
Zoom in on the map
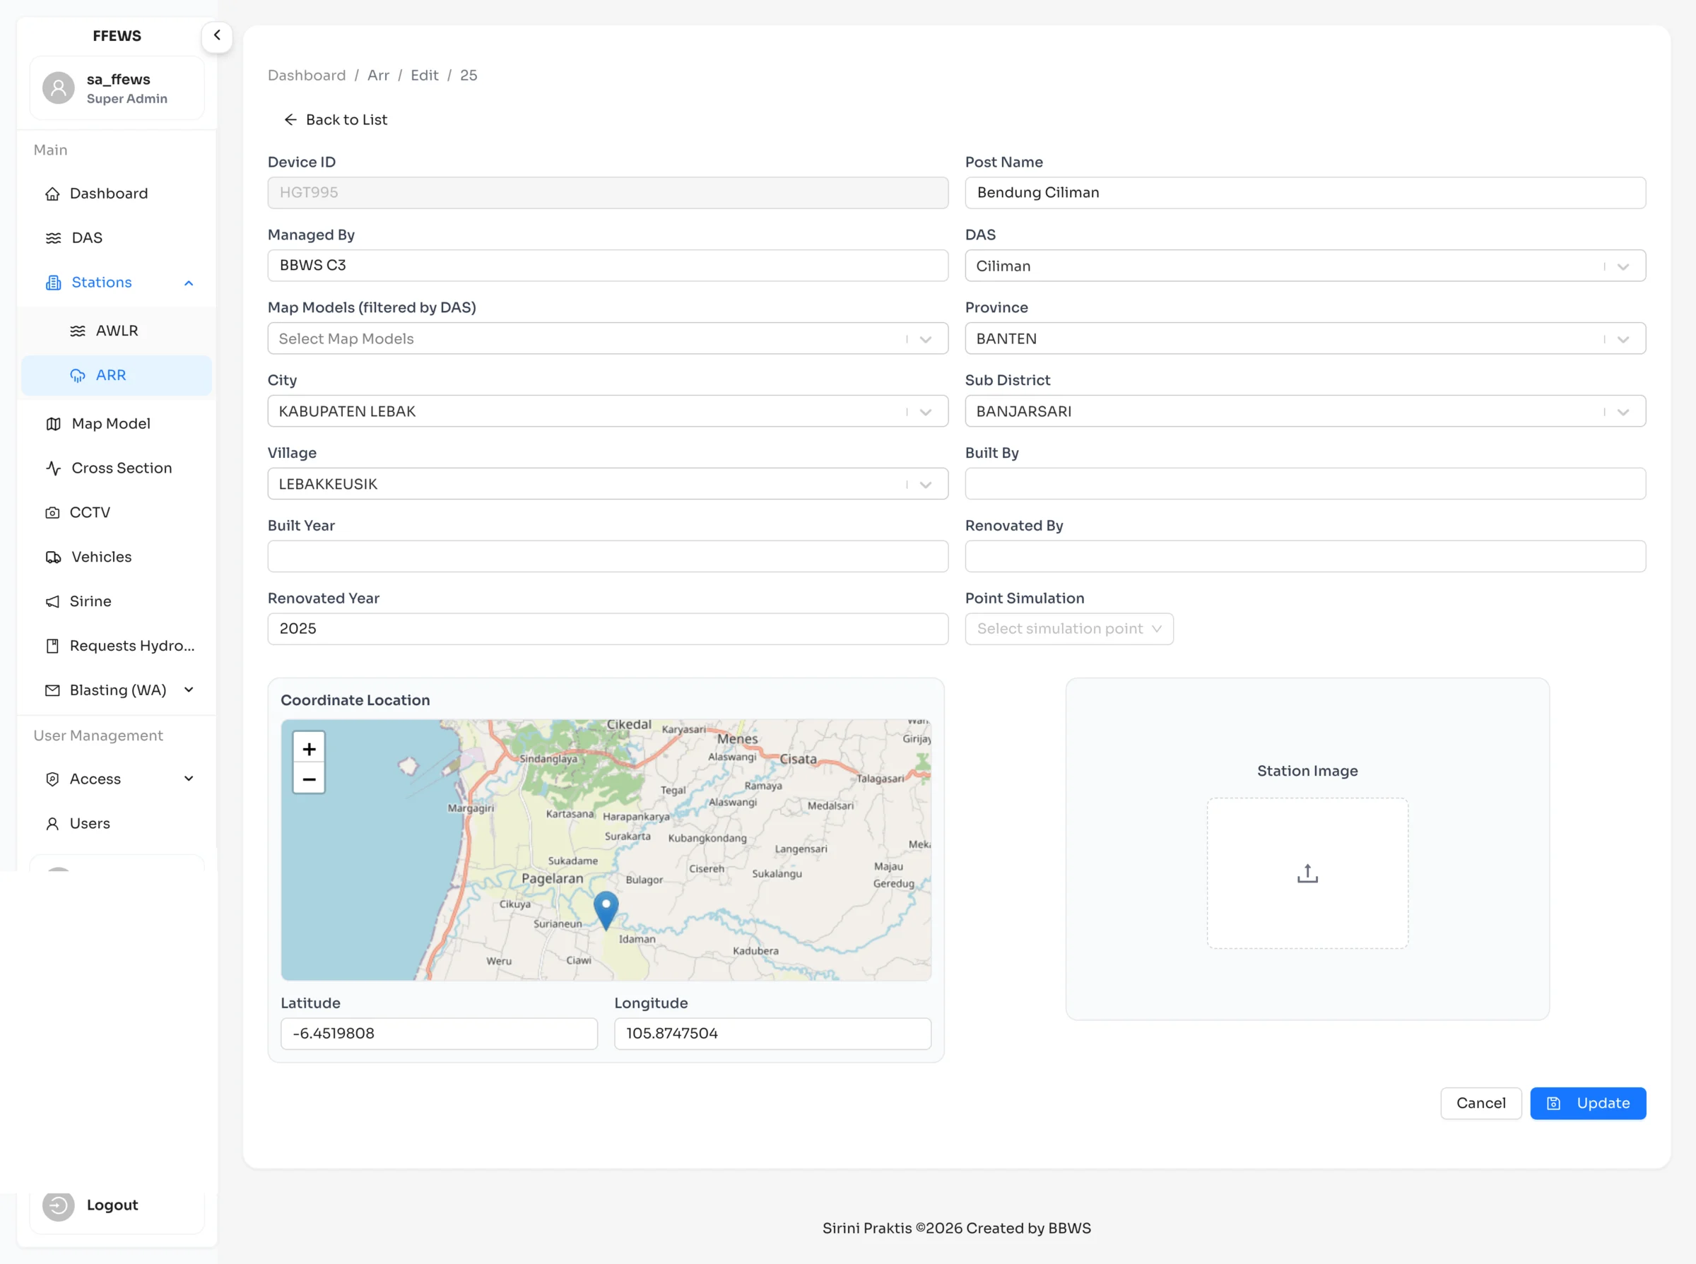pyautogui.click(x=310, y=749)
